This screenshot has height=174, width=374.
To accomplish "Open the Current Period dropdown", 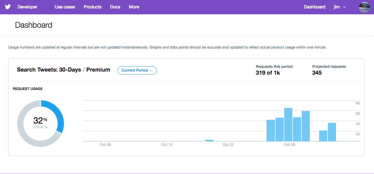I will point(137,70).
